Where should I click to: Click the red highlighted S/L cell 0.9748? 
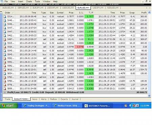[x=79, y=47]
